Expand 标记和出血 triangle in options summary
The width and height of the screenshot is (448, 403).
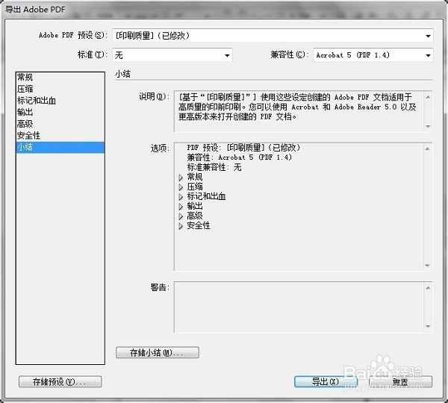[181, 197]
